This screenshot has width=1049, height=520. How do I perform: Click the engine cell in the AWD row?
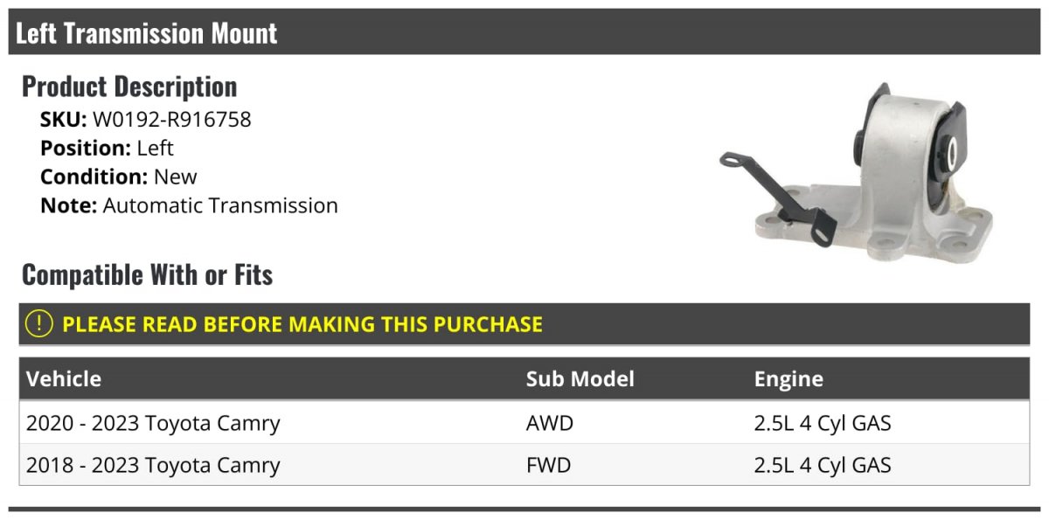pos(823,424)
